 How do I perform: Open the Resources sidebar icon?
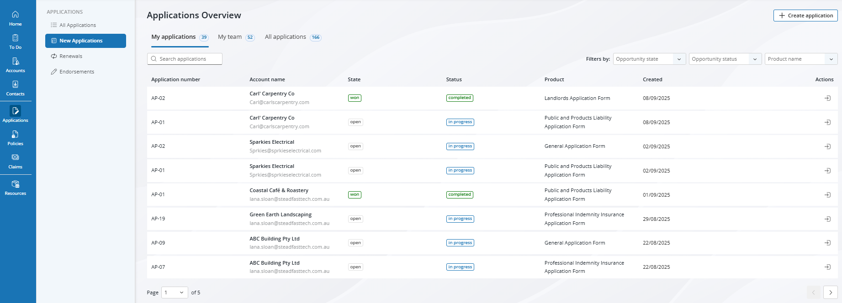pos(15,187)
